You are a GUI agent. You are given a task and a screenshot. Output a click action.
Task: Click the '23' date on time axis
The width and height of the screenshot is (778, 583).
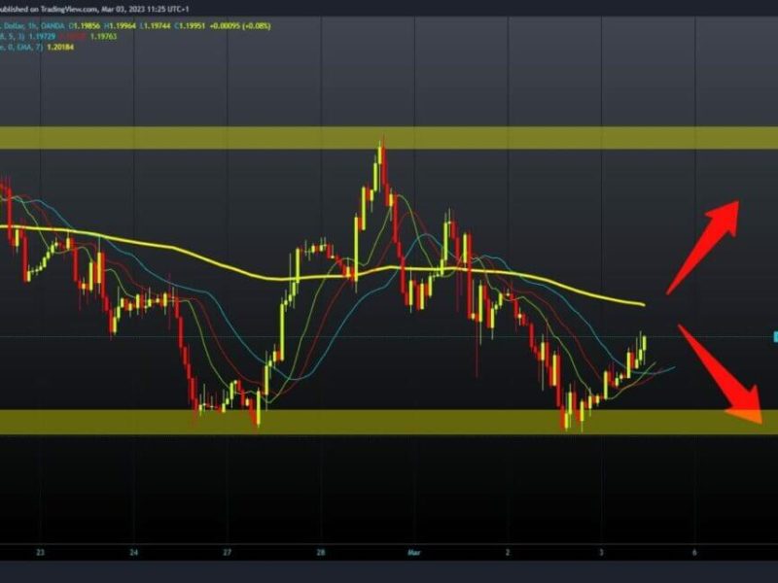(40, 552)
